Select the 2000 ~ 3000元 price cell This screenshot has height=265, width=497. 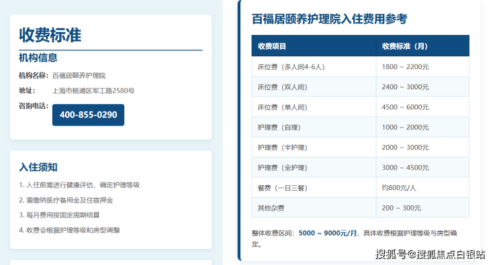coord(422,148)
